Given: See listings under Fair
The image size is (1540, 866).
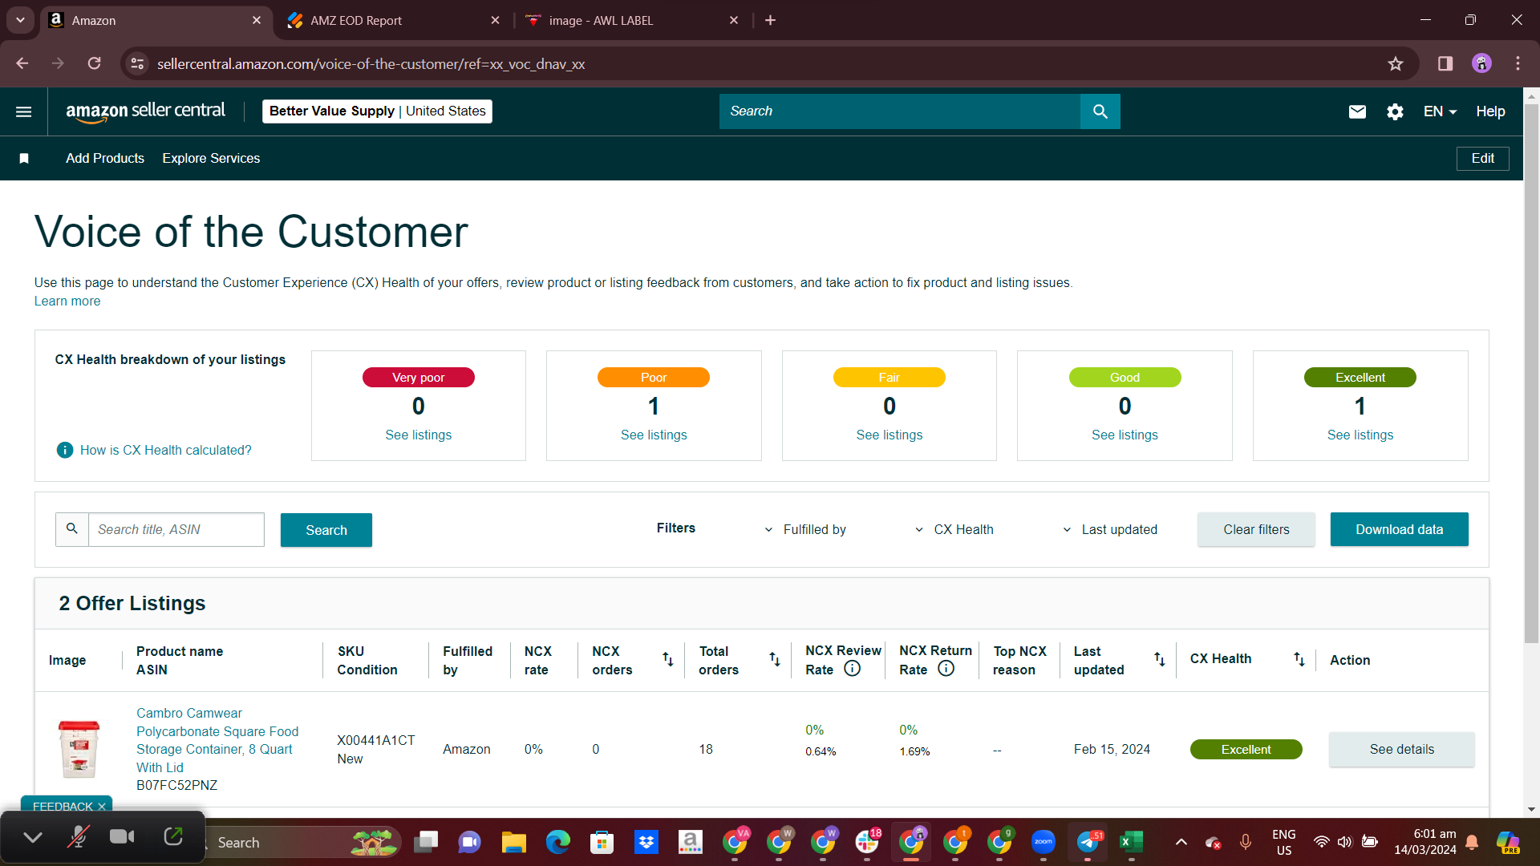Looking at the screenshot, I should (x=890, y=435).
